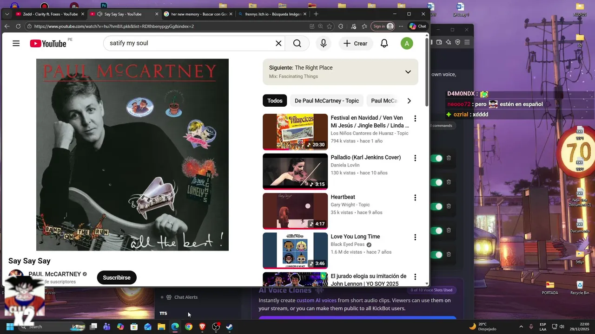Open browser settings and more menu

pyautogui.click(x=401, y=26)
